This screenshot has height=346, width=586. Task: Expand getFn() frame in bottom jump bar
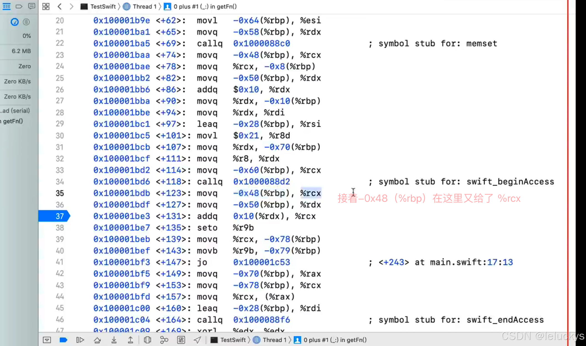pyautogui.click(x=335, y=340)
